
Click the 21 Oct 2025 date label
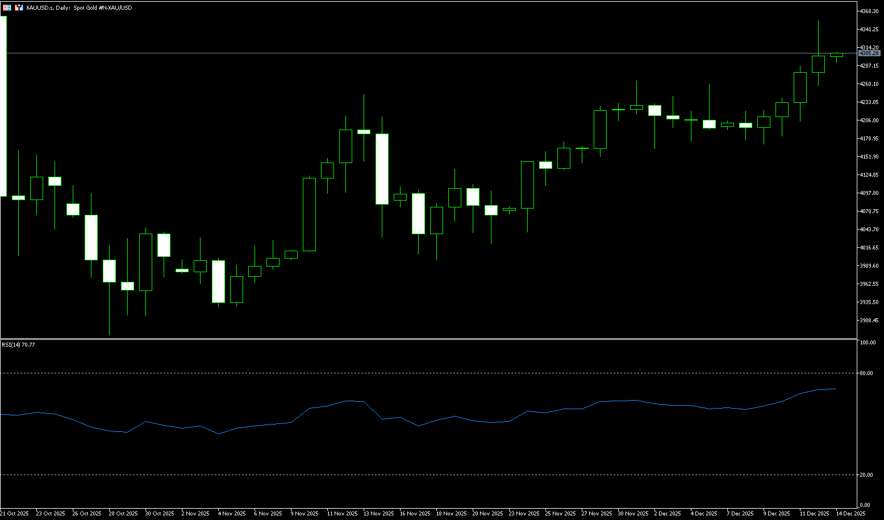tap(15, 514)
